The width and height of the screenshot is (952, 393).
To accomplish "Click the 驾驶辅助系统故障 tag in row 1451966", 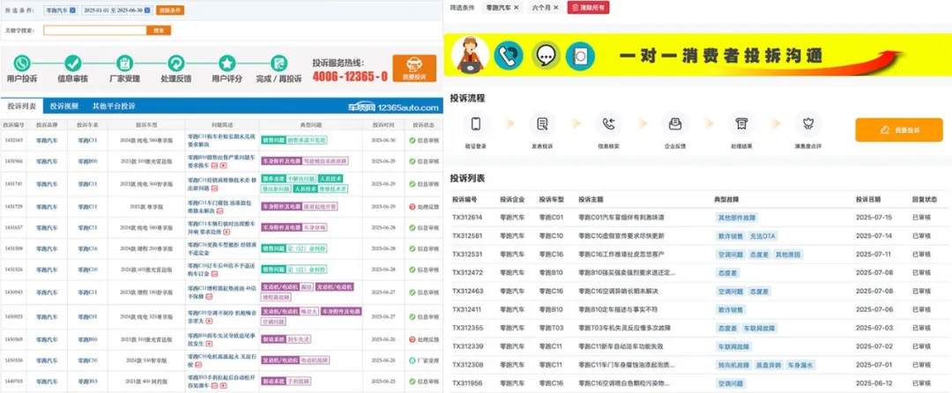I will [324, 161].
